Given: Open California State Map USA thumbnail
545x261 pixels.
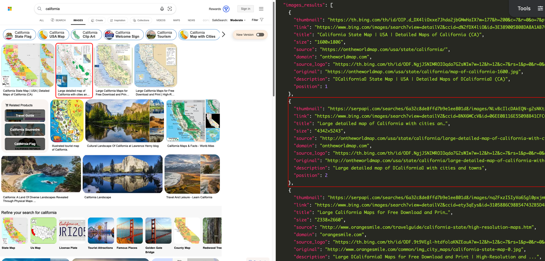Looking at the screenshot, I should [x=28, y=65].
